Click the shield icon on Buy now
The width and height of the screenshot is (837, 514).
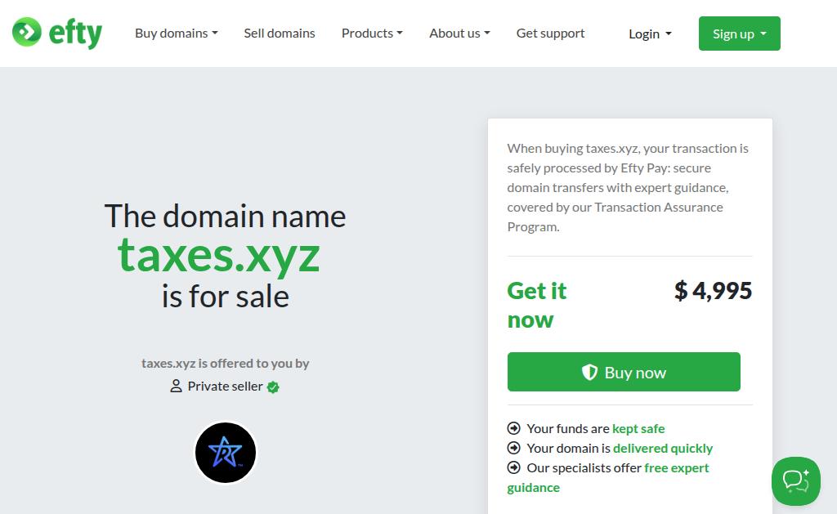pos(589,373)
